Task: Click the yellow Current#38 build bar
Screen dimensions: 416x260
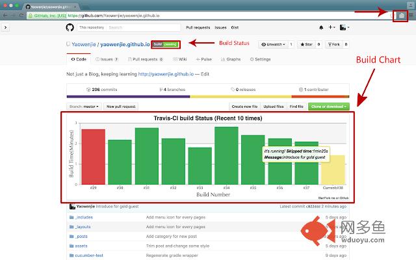Action: pyautogui.click(x=333, y=171)
